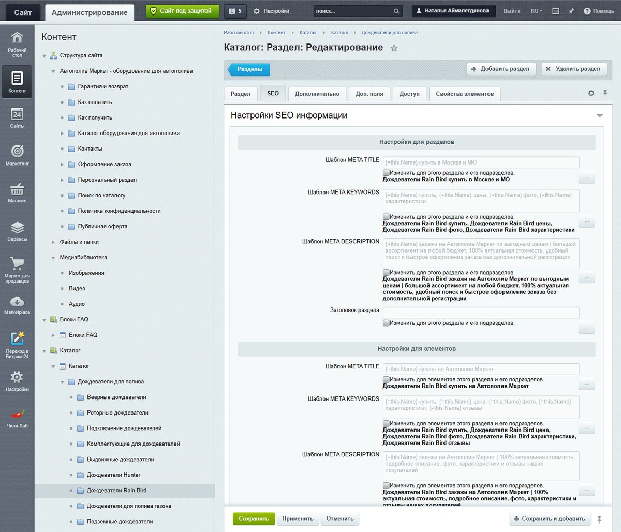The width and height of the screenshot is (621, 532).
Task: Switch to the Доп. поля tab
Action: (369, 94)
